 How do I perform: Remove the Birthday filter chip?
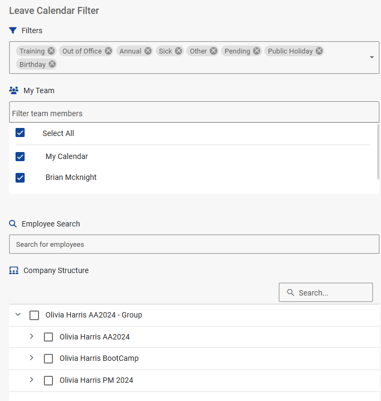tap(52, 64)
